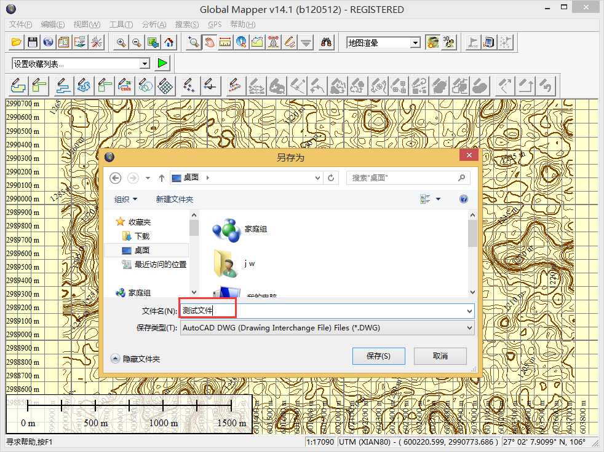Select the Create Grid digitizer icon

pyautogui.click(x=165, y=86)
